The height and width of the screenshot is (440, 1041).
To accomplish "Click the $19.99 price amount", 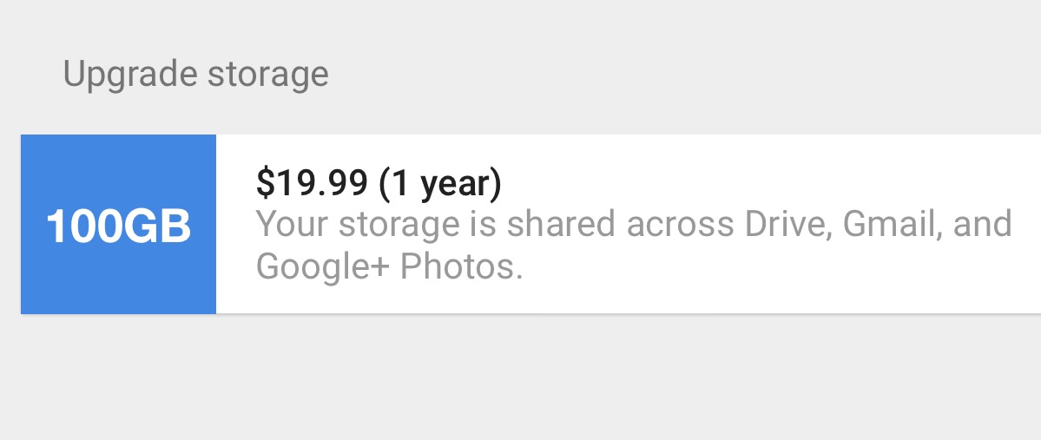I will pos(312,183).
